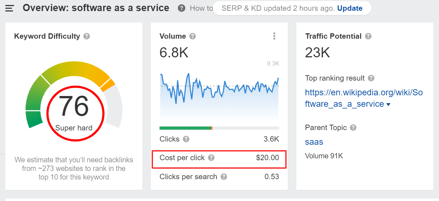This screenshot has width=439, height=201.
Task: Open the saas parent topic link
Action: (314, 142)
